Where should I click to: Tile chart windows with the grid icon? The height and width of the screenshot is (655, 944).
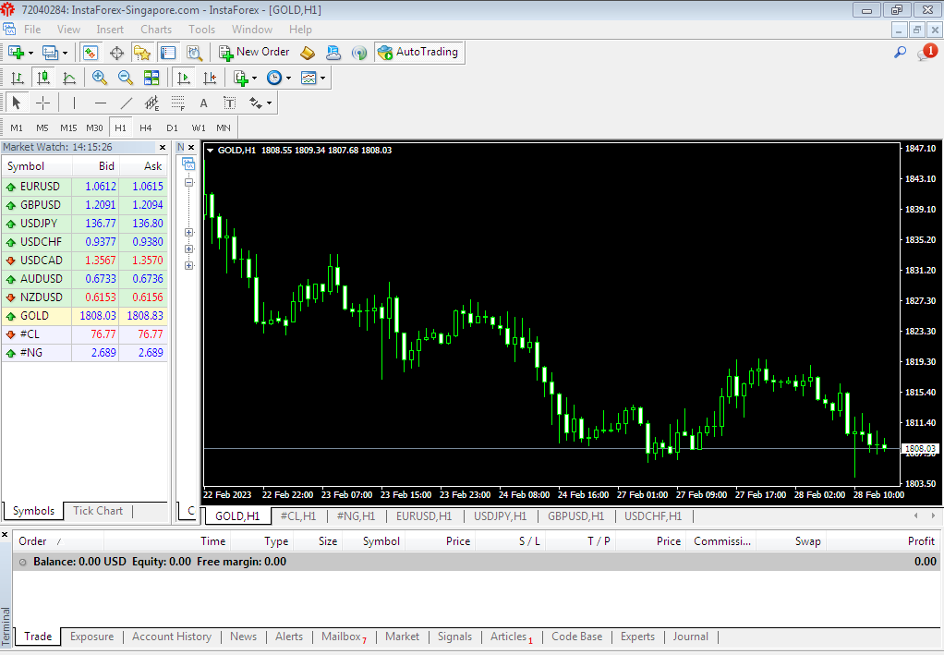pyautogui.click(x=151, y=78)
